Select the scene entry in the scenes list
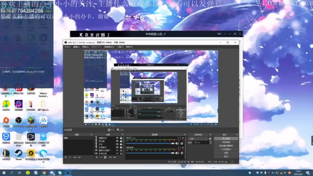The image size is (313, 176). (78, 138)
